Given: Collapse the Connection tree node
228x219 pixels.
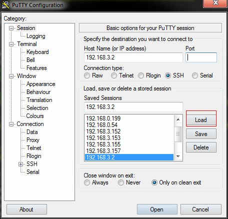Looking at the screenshot, I should (11, 124).
